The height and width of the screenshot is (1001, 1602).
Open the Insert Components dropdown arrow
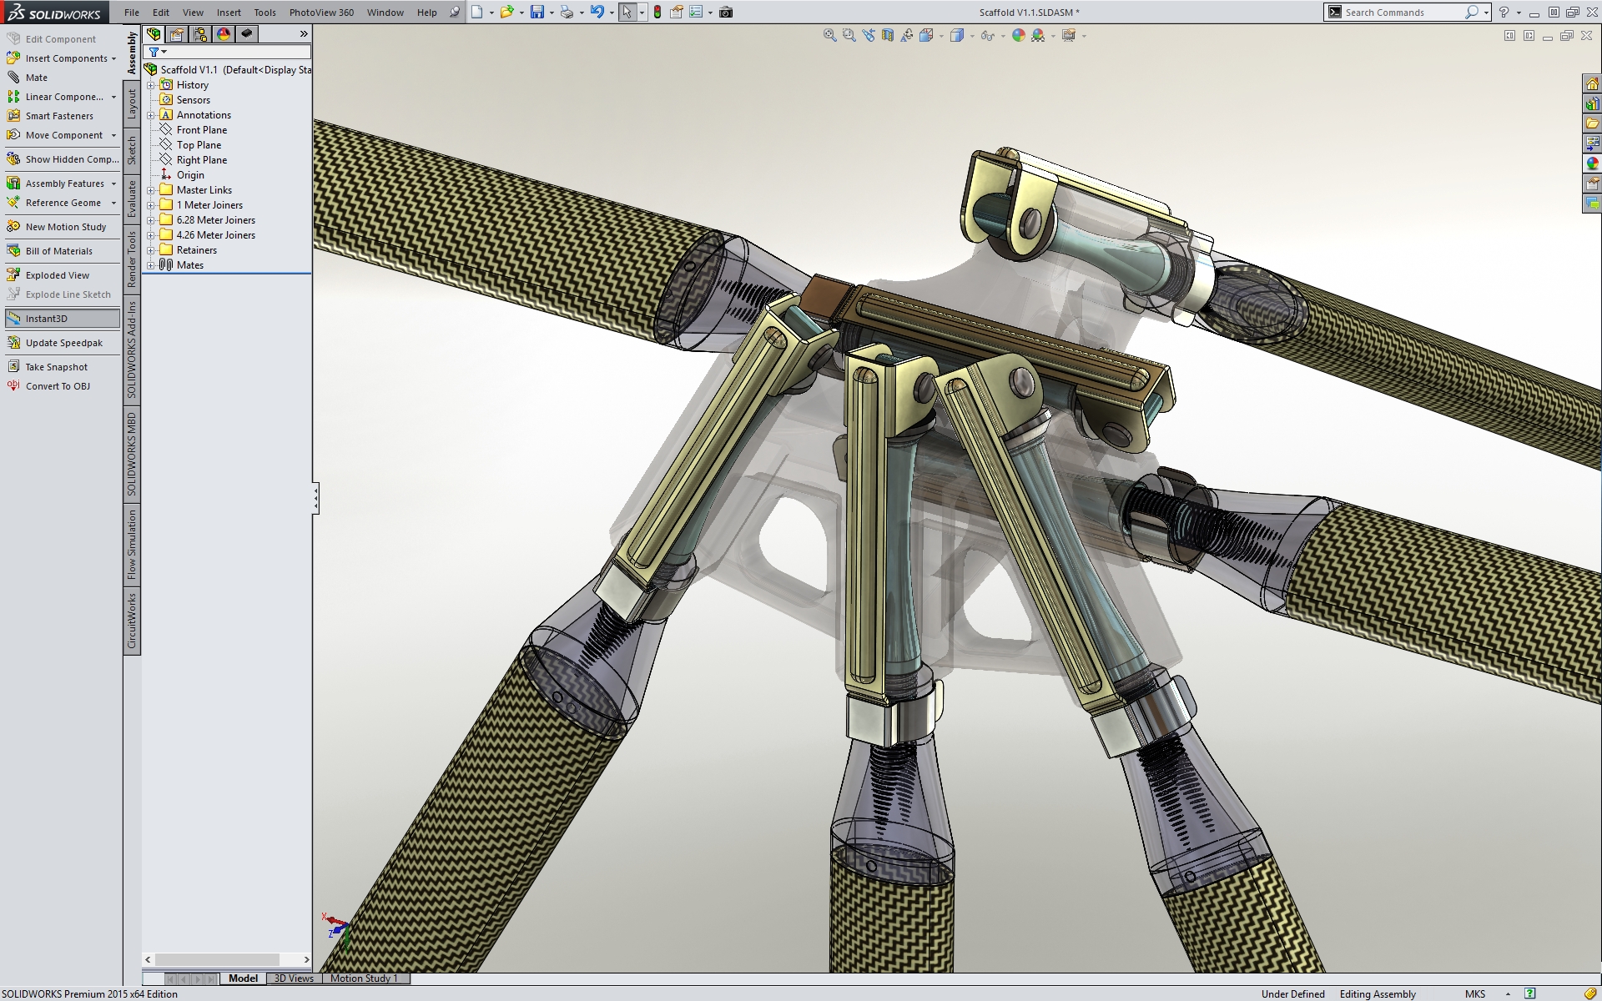tap(113, 59)
